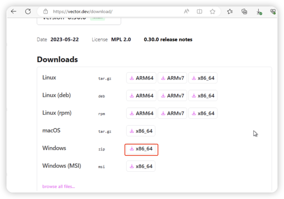
Task: Click the MPL 2.0 license text
Action: pos(121,39)
